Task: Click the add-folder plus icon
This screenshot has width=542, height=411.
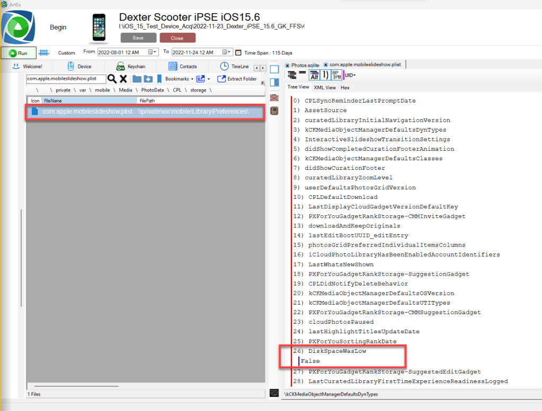Action: [148, 79]
